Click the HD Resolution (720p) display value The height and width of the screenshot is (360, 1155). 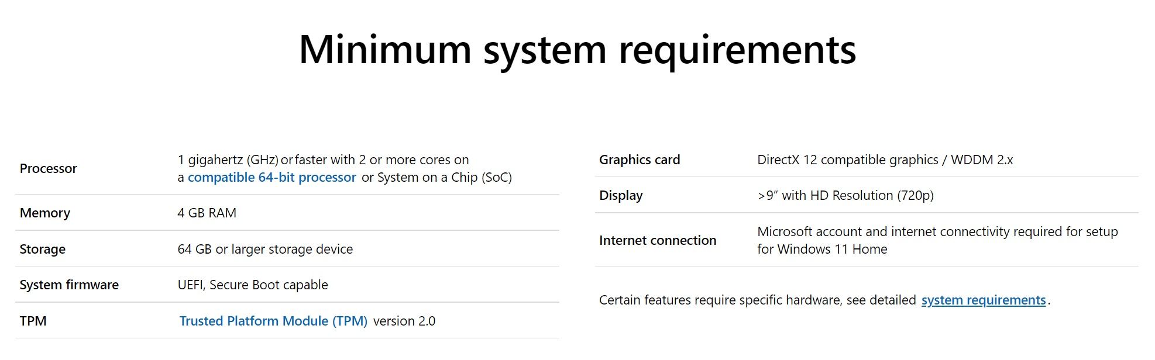845,196
